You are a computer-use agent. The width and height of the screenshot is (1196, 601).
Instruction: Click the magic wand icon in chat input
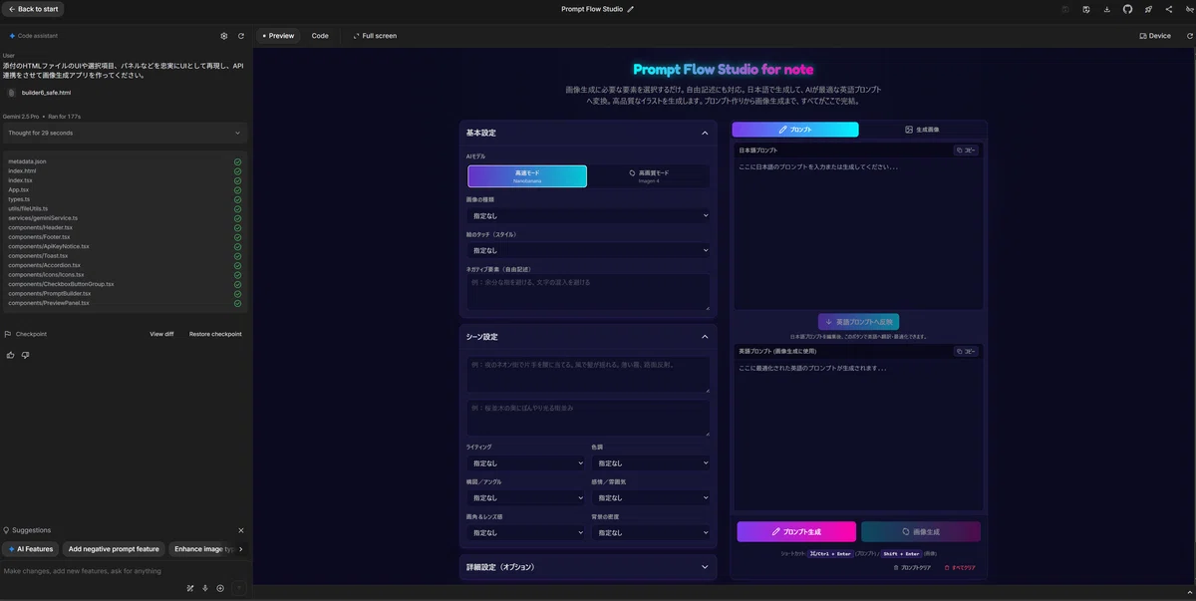[x=189, y=588]
